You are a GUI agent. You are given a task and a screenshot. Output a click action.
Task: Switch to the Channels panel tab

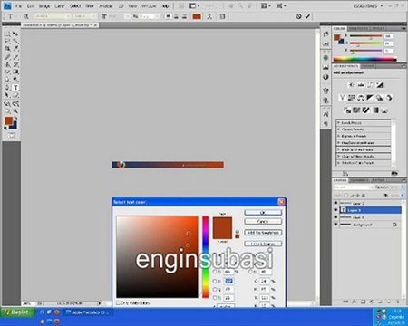pos(360,180)
